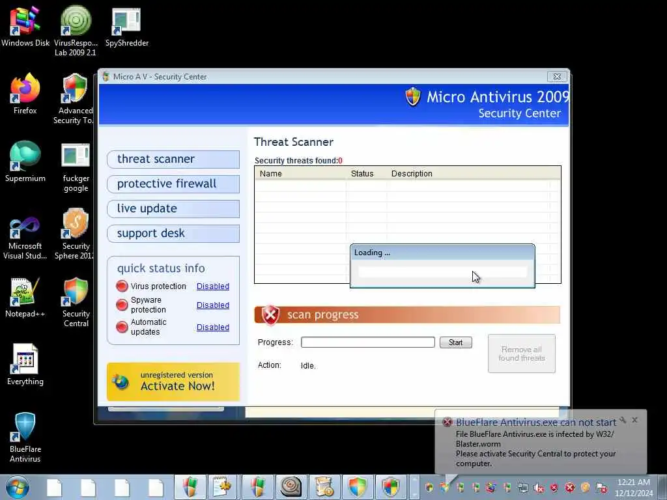Click Disabled link for Virus protection

coord(213,286)
